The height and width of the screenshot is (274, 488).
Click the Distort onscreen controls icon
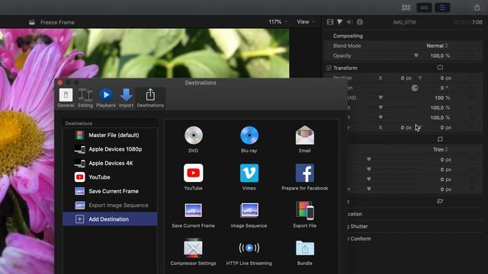click(x=440, y=201)
